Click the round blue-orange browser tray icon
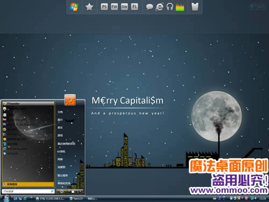Image resolution: width=269 pixels, height=202 pixels. click(235, 198)
